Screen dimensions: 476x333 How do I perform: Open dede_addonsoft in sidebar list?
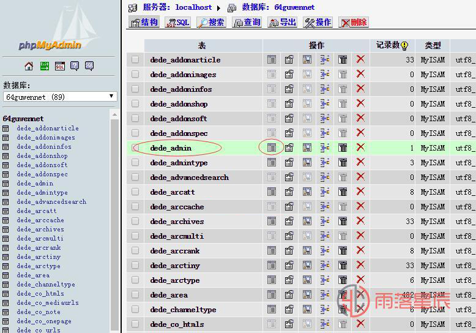42,165
